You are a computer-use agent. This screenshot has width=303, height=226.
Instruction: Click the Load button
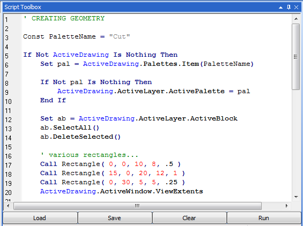pos(40,218)
